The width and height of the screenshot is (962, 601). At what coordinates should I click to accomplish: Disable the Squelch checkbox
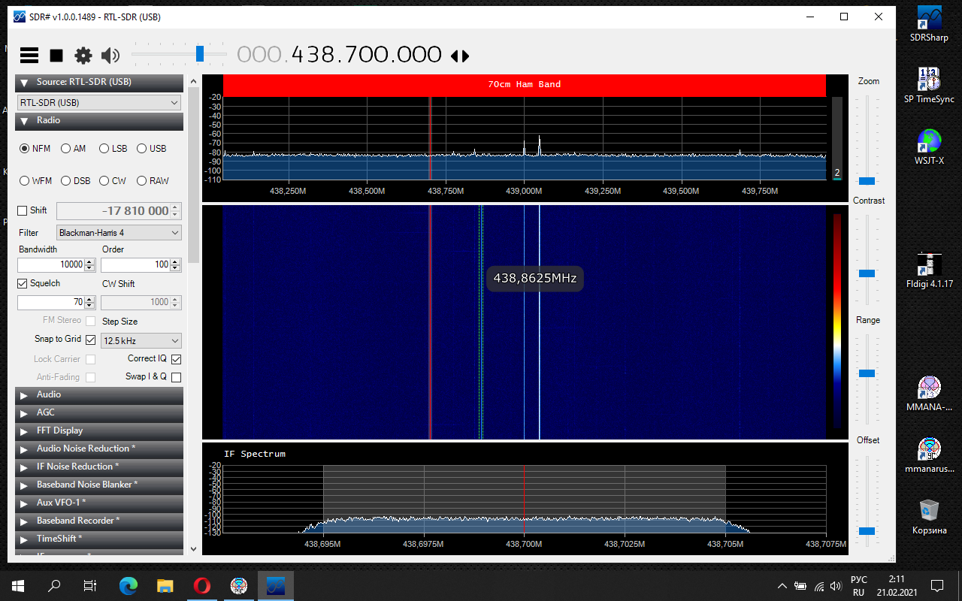click(23, 284)
